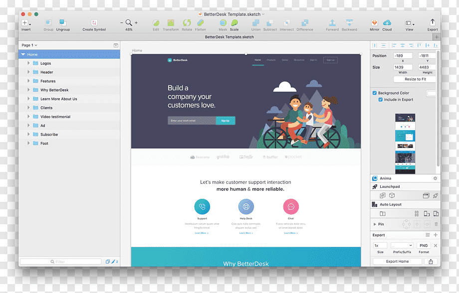Select the Subscribe layer
Image resolution: width=459 pixels, height=293 pixels.
coord(69,135)
